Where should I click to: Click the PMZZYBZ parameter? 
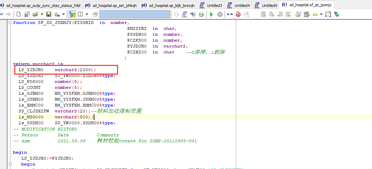[137, 28]
